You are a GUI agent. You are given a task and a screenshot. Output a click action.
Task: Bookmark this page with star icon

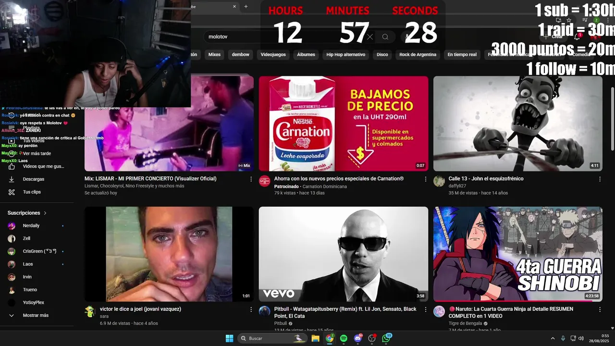569,20
